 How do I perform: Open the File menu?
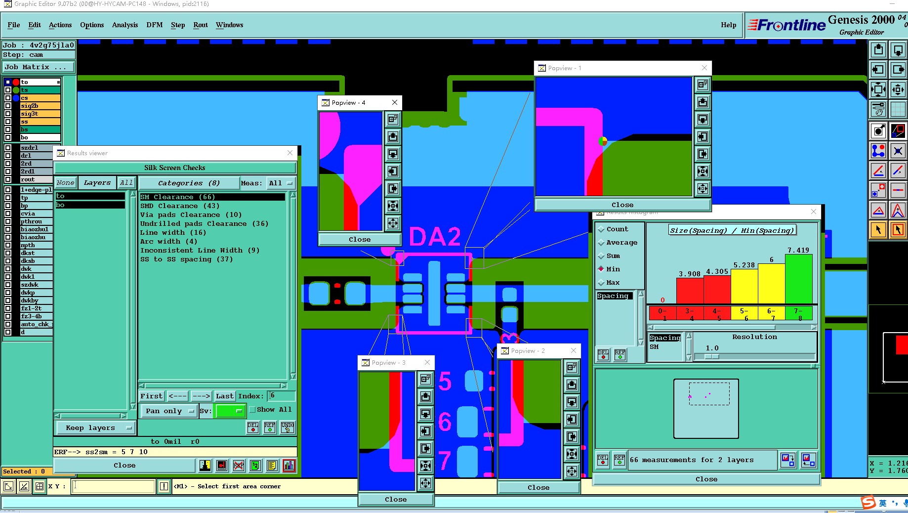14,25
